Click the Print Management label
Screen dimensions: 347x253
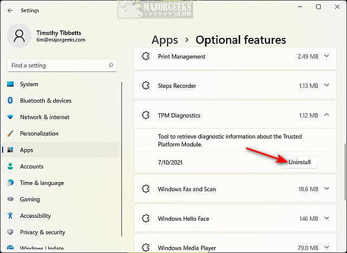click(182, 57)
